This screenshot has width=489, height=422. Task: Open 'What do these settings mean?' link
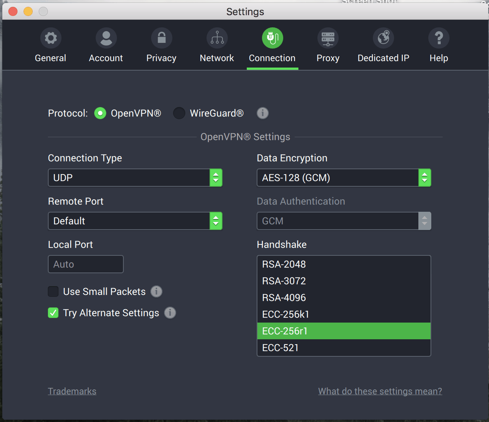click(x=380, y=391)
